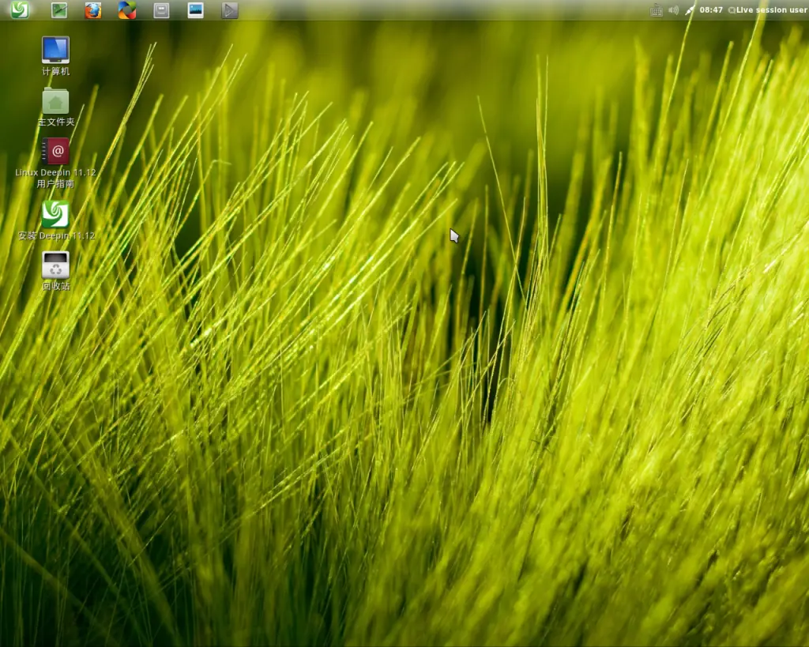Open the Deepin launcher logo in the top panel
This screenshot has width=809, height=647.
(x=19, y=10)
